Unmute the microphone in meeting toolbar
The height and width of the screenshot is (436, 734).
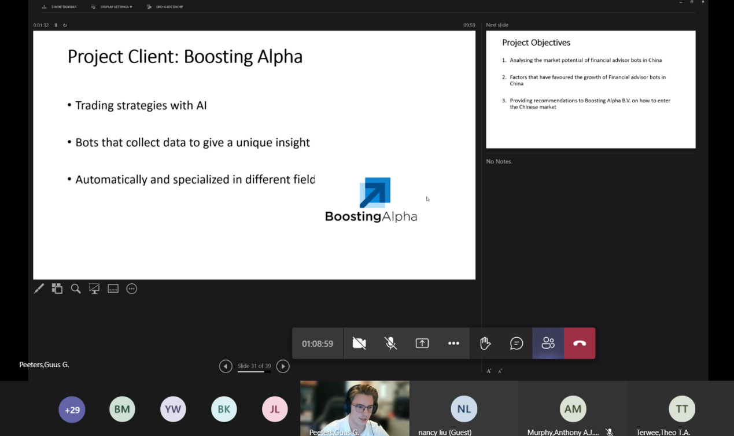point(391,343)
